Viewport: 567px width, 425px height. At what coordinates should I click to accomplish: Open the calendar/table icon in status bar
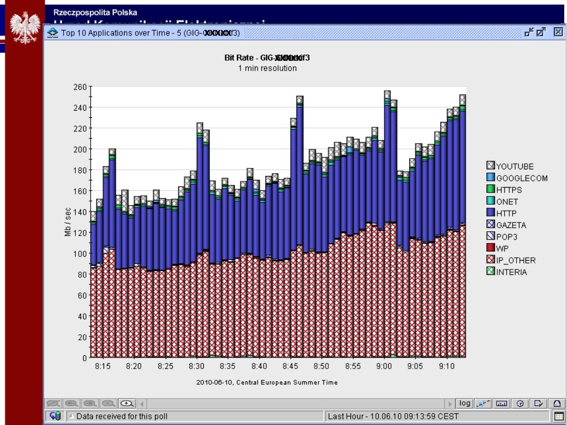click(559, 416)
